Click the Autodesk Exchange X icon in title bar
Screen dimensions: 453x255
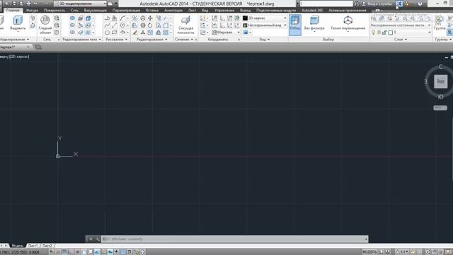coord(399,4)
